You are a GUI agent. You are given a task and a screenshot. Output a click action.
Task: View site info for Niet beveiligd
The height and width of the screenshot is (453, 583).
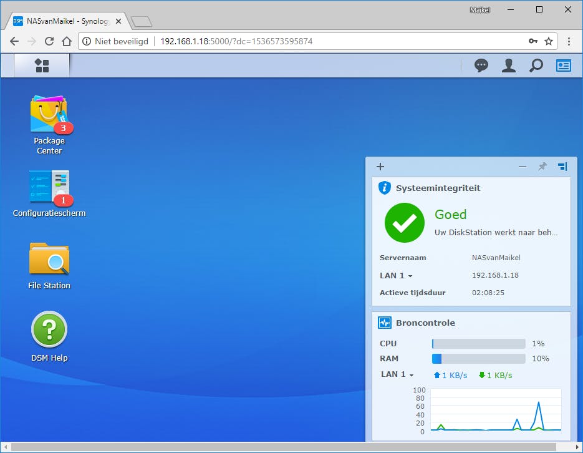pyautogui.click(x=115, y=41)
